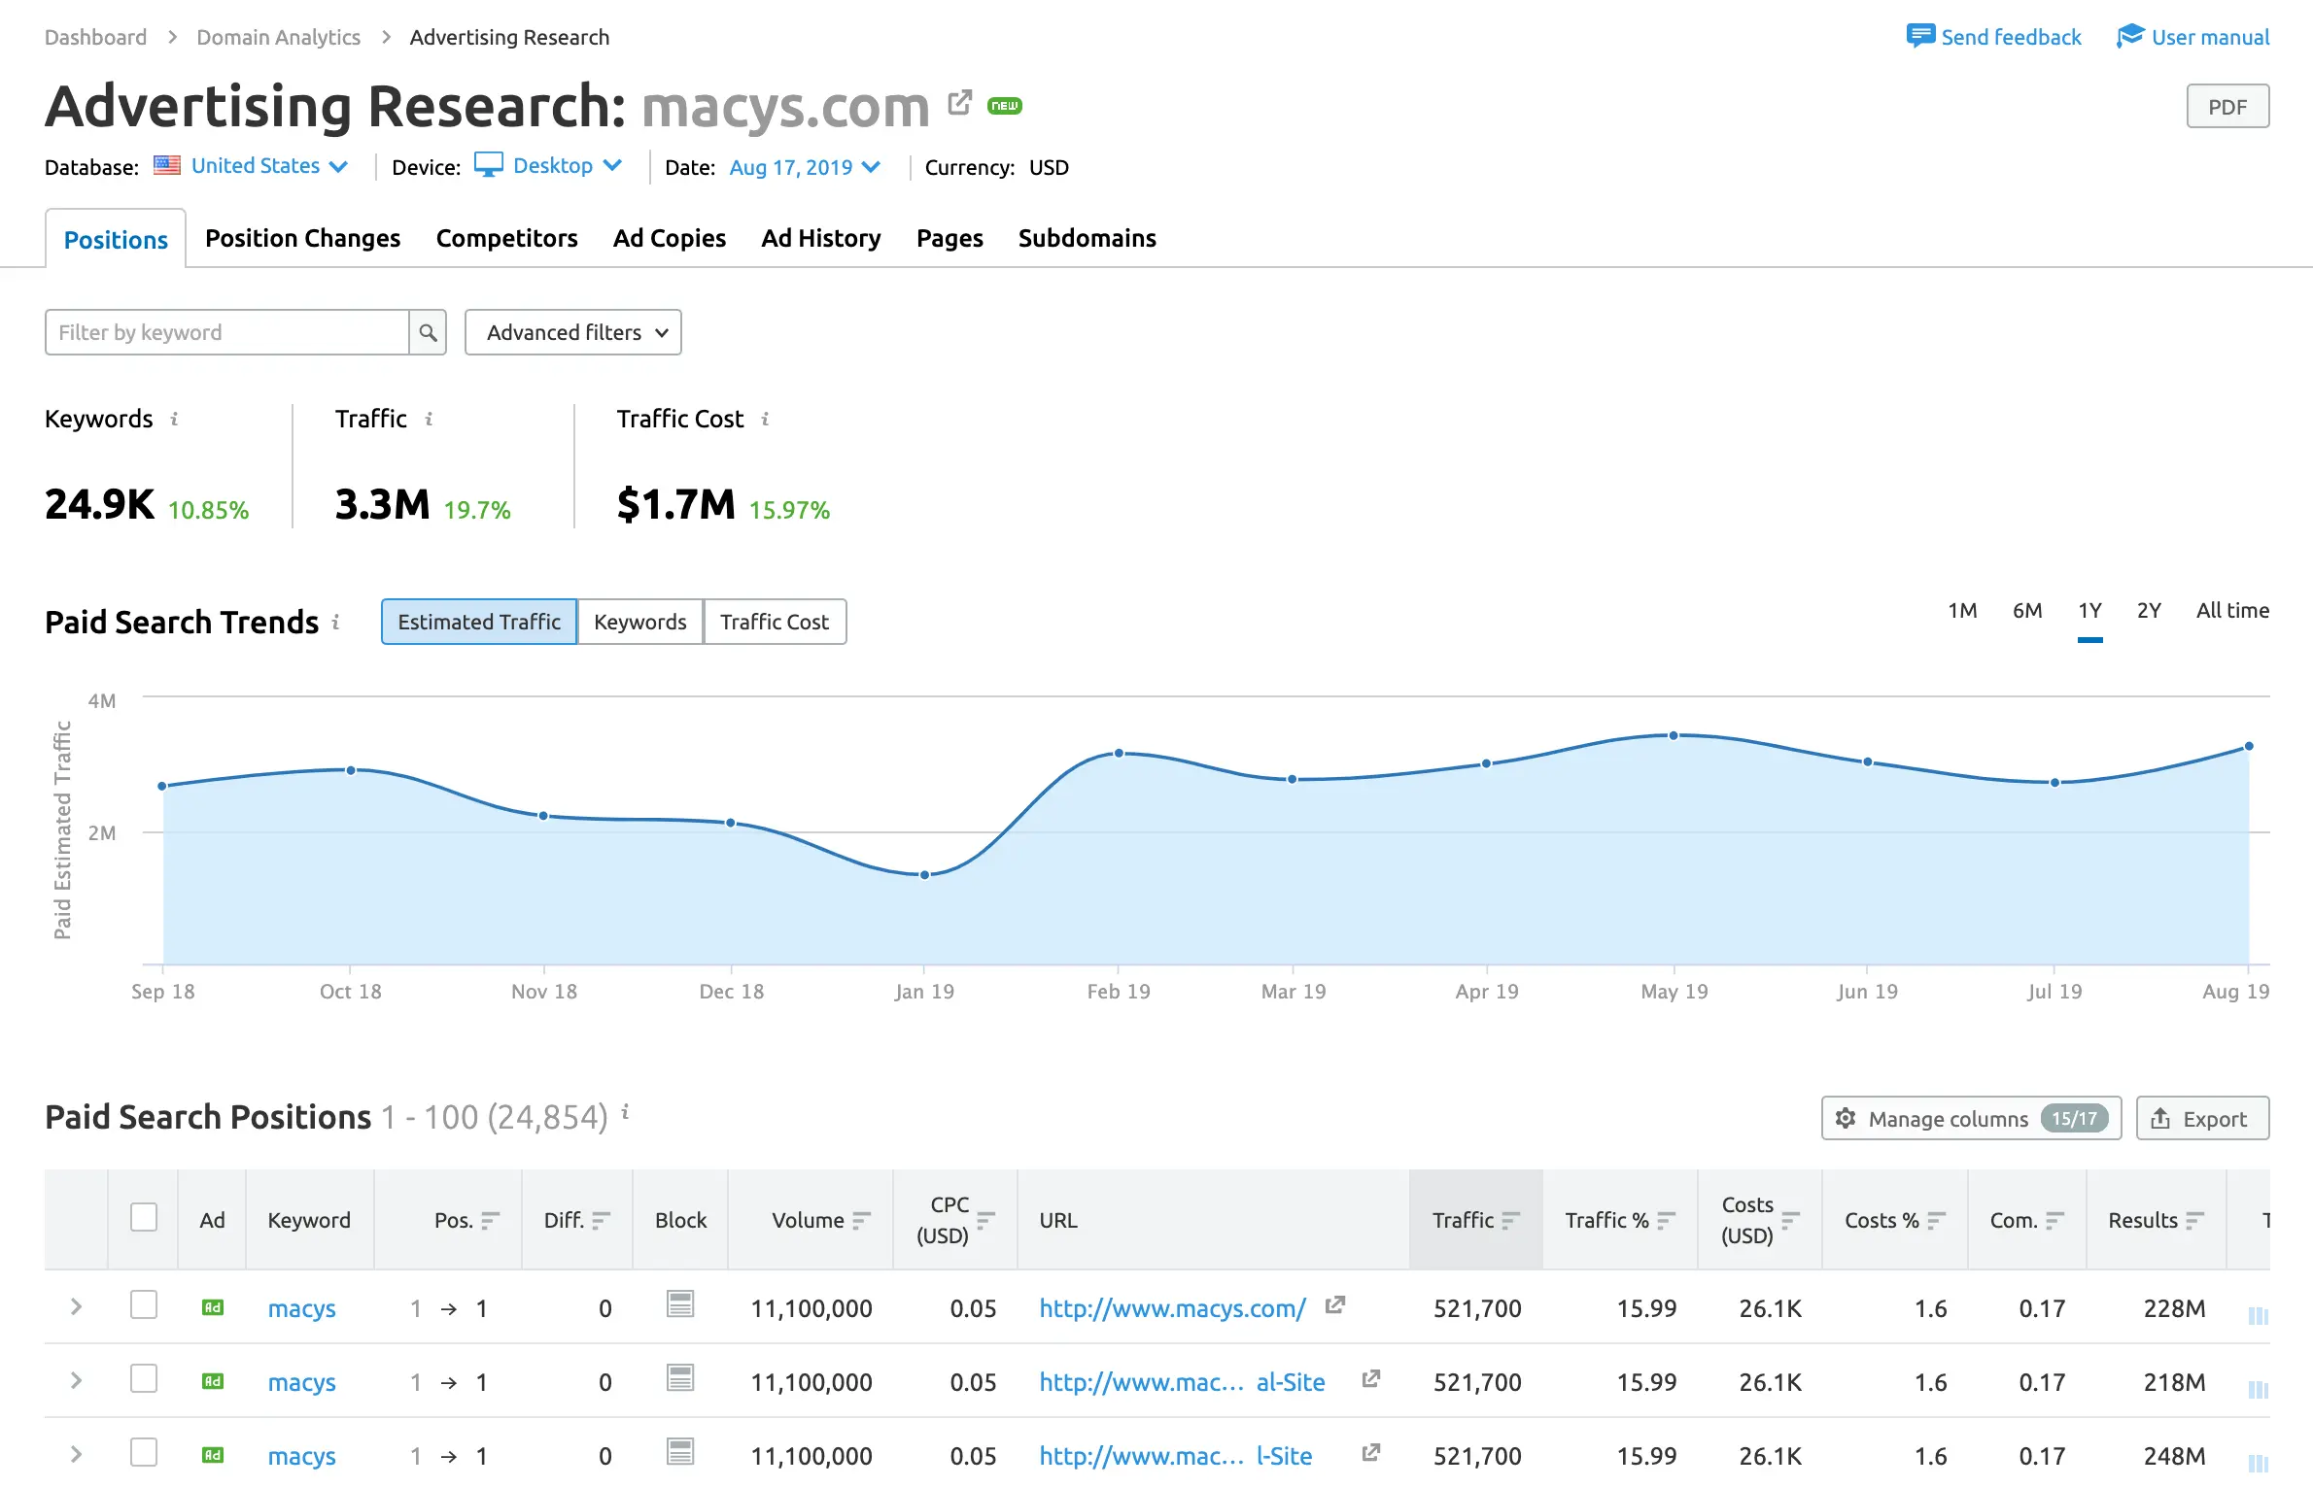Sort by the Diff. column icon
Screen dimensions: 2313x1488
click(602, 1220)
